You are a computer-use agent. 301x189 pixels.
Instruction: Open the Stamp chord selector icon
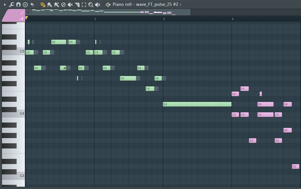coord(25,5)
